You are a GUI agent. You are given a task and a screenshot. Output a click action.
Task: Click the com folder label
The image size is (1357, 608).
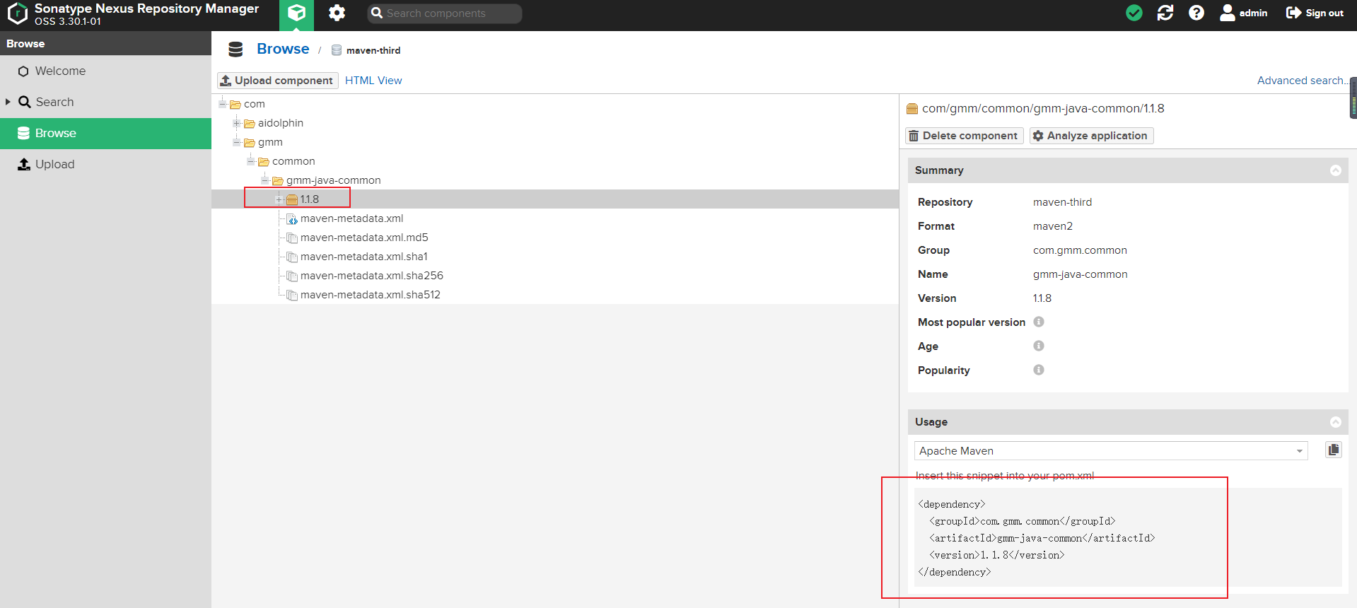(x=255, y=104)
